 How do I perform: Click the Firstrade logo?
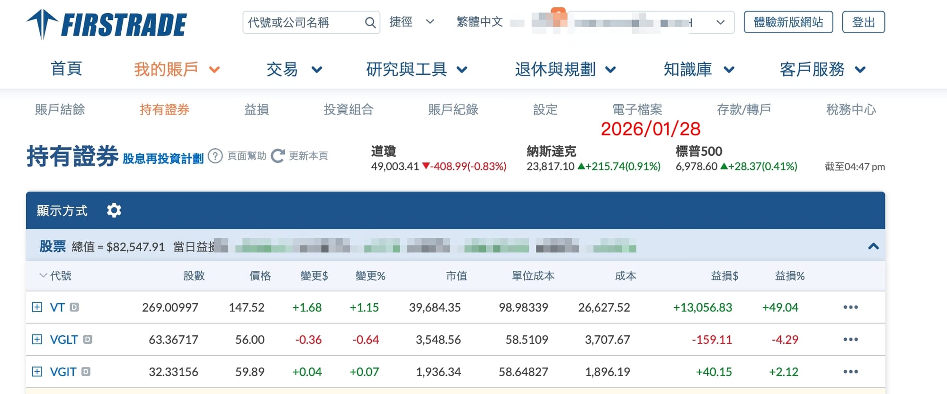[x=107, y=24]
